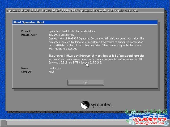Click the "Symantec Corporation" manufacturer value
The width and height of the screenshot is (170, 127).
tap(61, 35)
